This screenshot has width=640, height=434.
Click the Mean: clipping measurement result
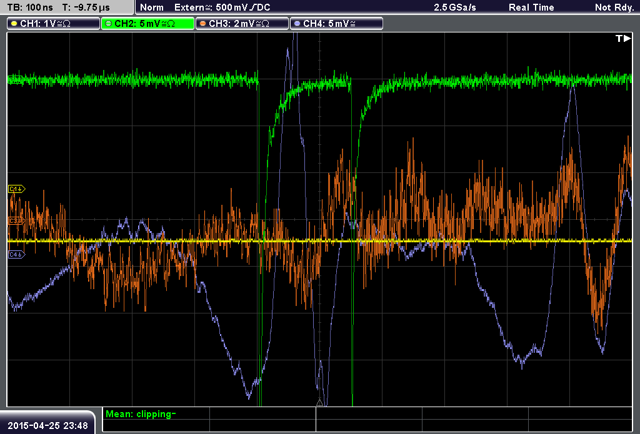(141, 414)
